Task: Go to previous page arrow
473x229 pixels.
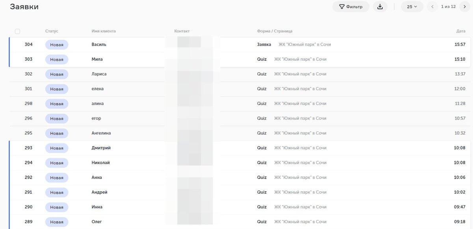Action: (432, 7)
